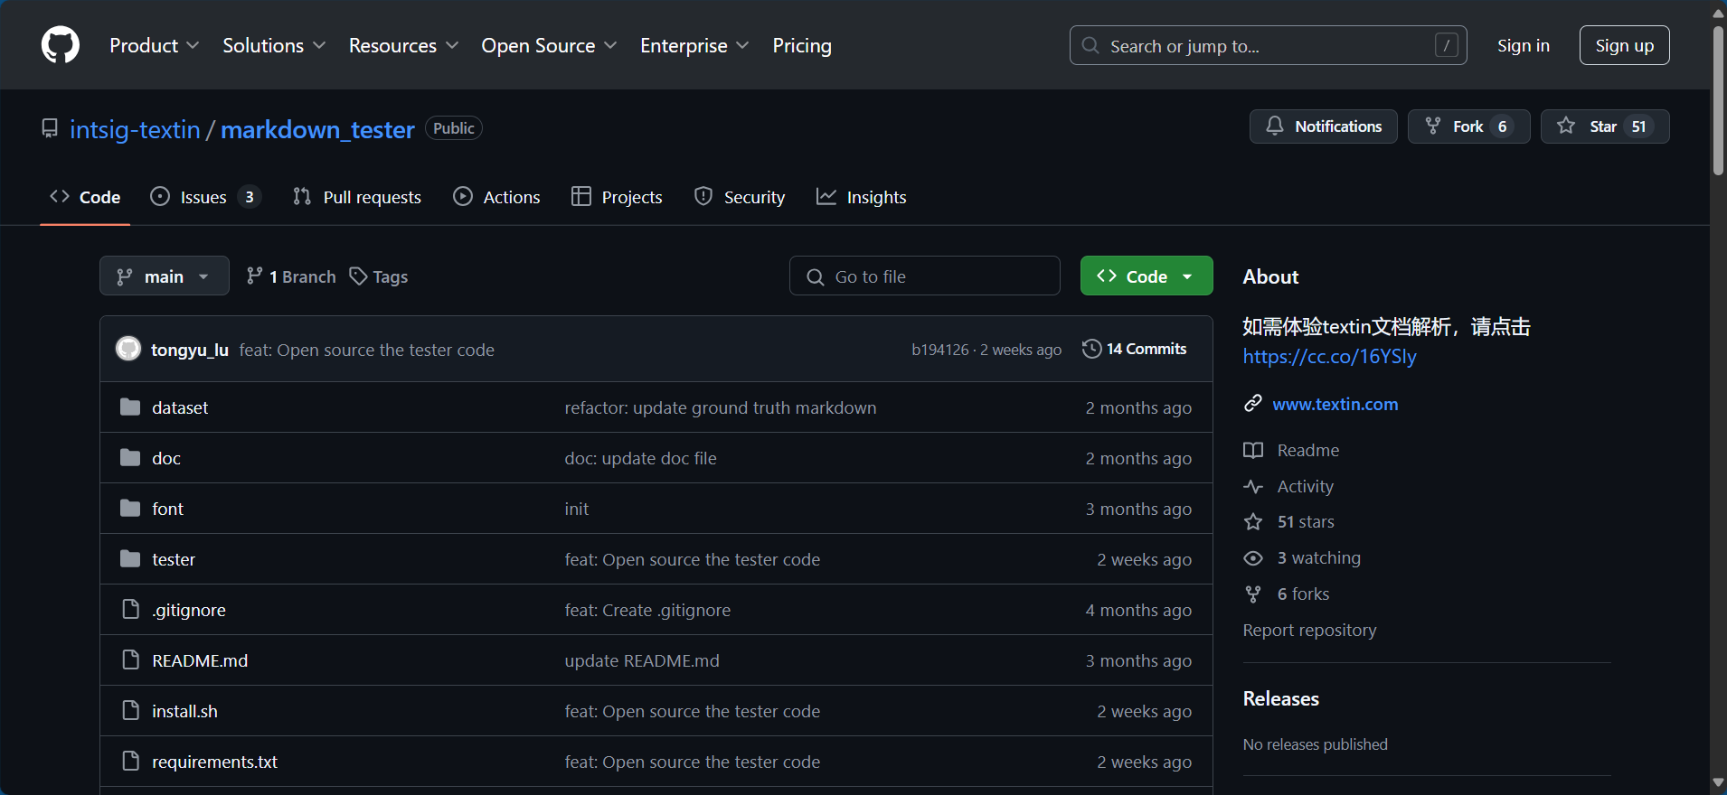Viewport: 1727px width, 795px height.
Task: Switch to the Projects tab
Action: coord(617,197)
